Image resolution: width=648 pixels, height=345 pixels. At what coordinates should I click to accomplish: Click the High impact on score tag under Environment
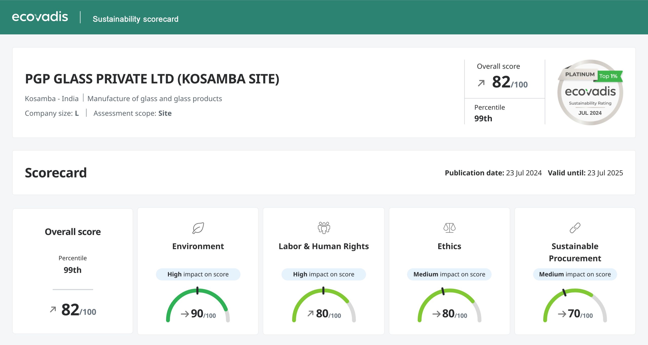click(198, 274)
